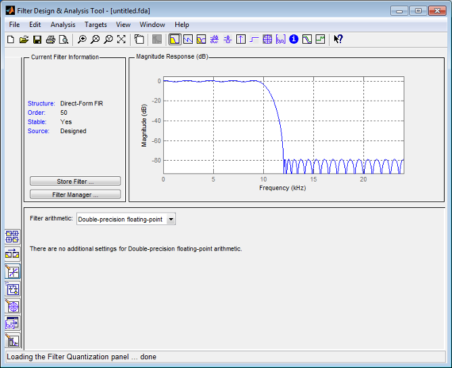Screen dimensions: 452x368
Task: Open the Window menu
Action: (152, 25)
